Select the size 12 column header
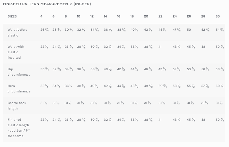This screenshot has width=229, height=147. click(x=92, y=16)
